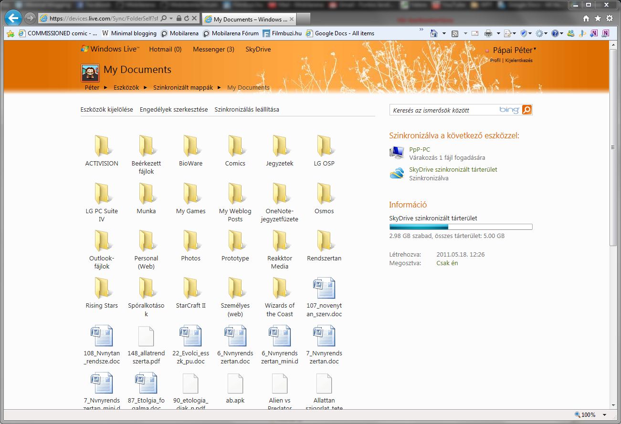
Task: Click the command bar Tools gear icon
Action: 539,33
